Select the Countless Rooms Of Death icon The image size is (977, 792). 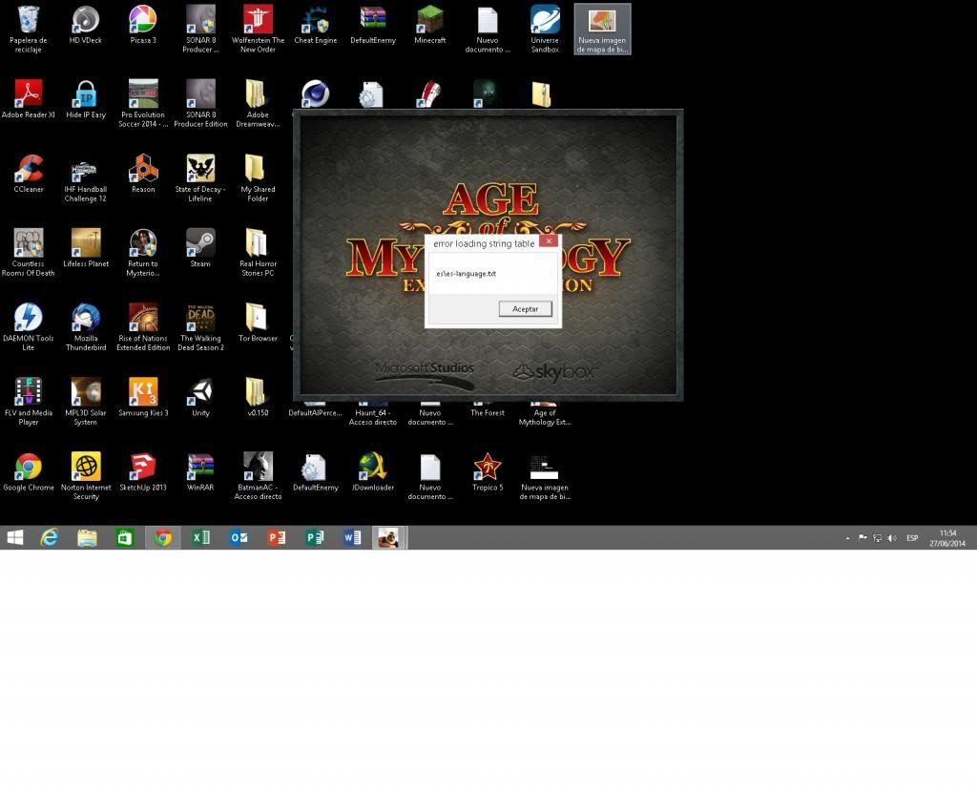click(x=28, y=252)
